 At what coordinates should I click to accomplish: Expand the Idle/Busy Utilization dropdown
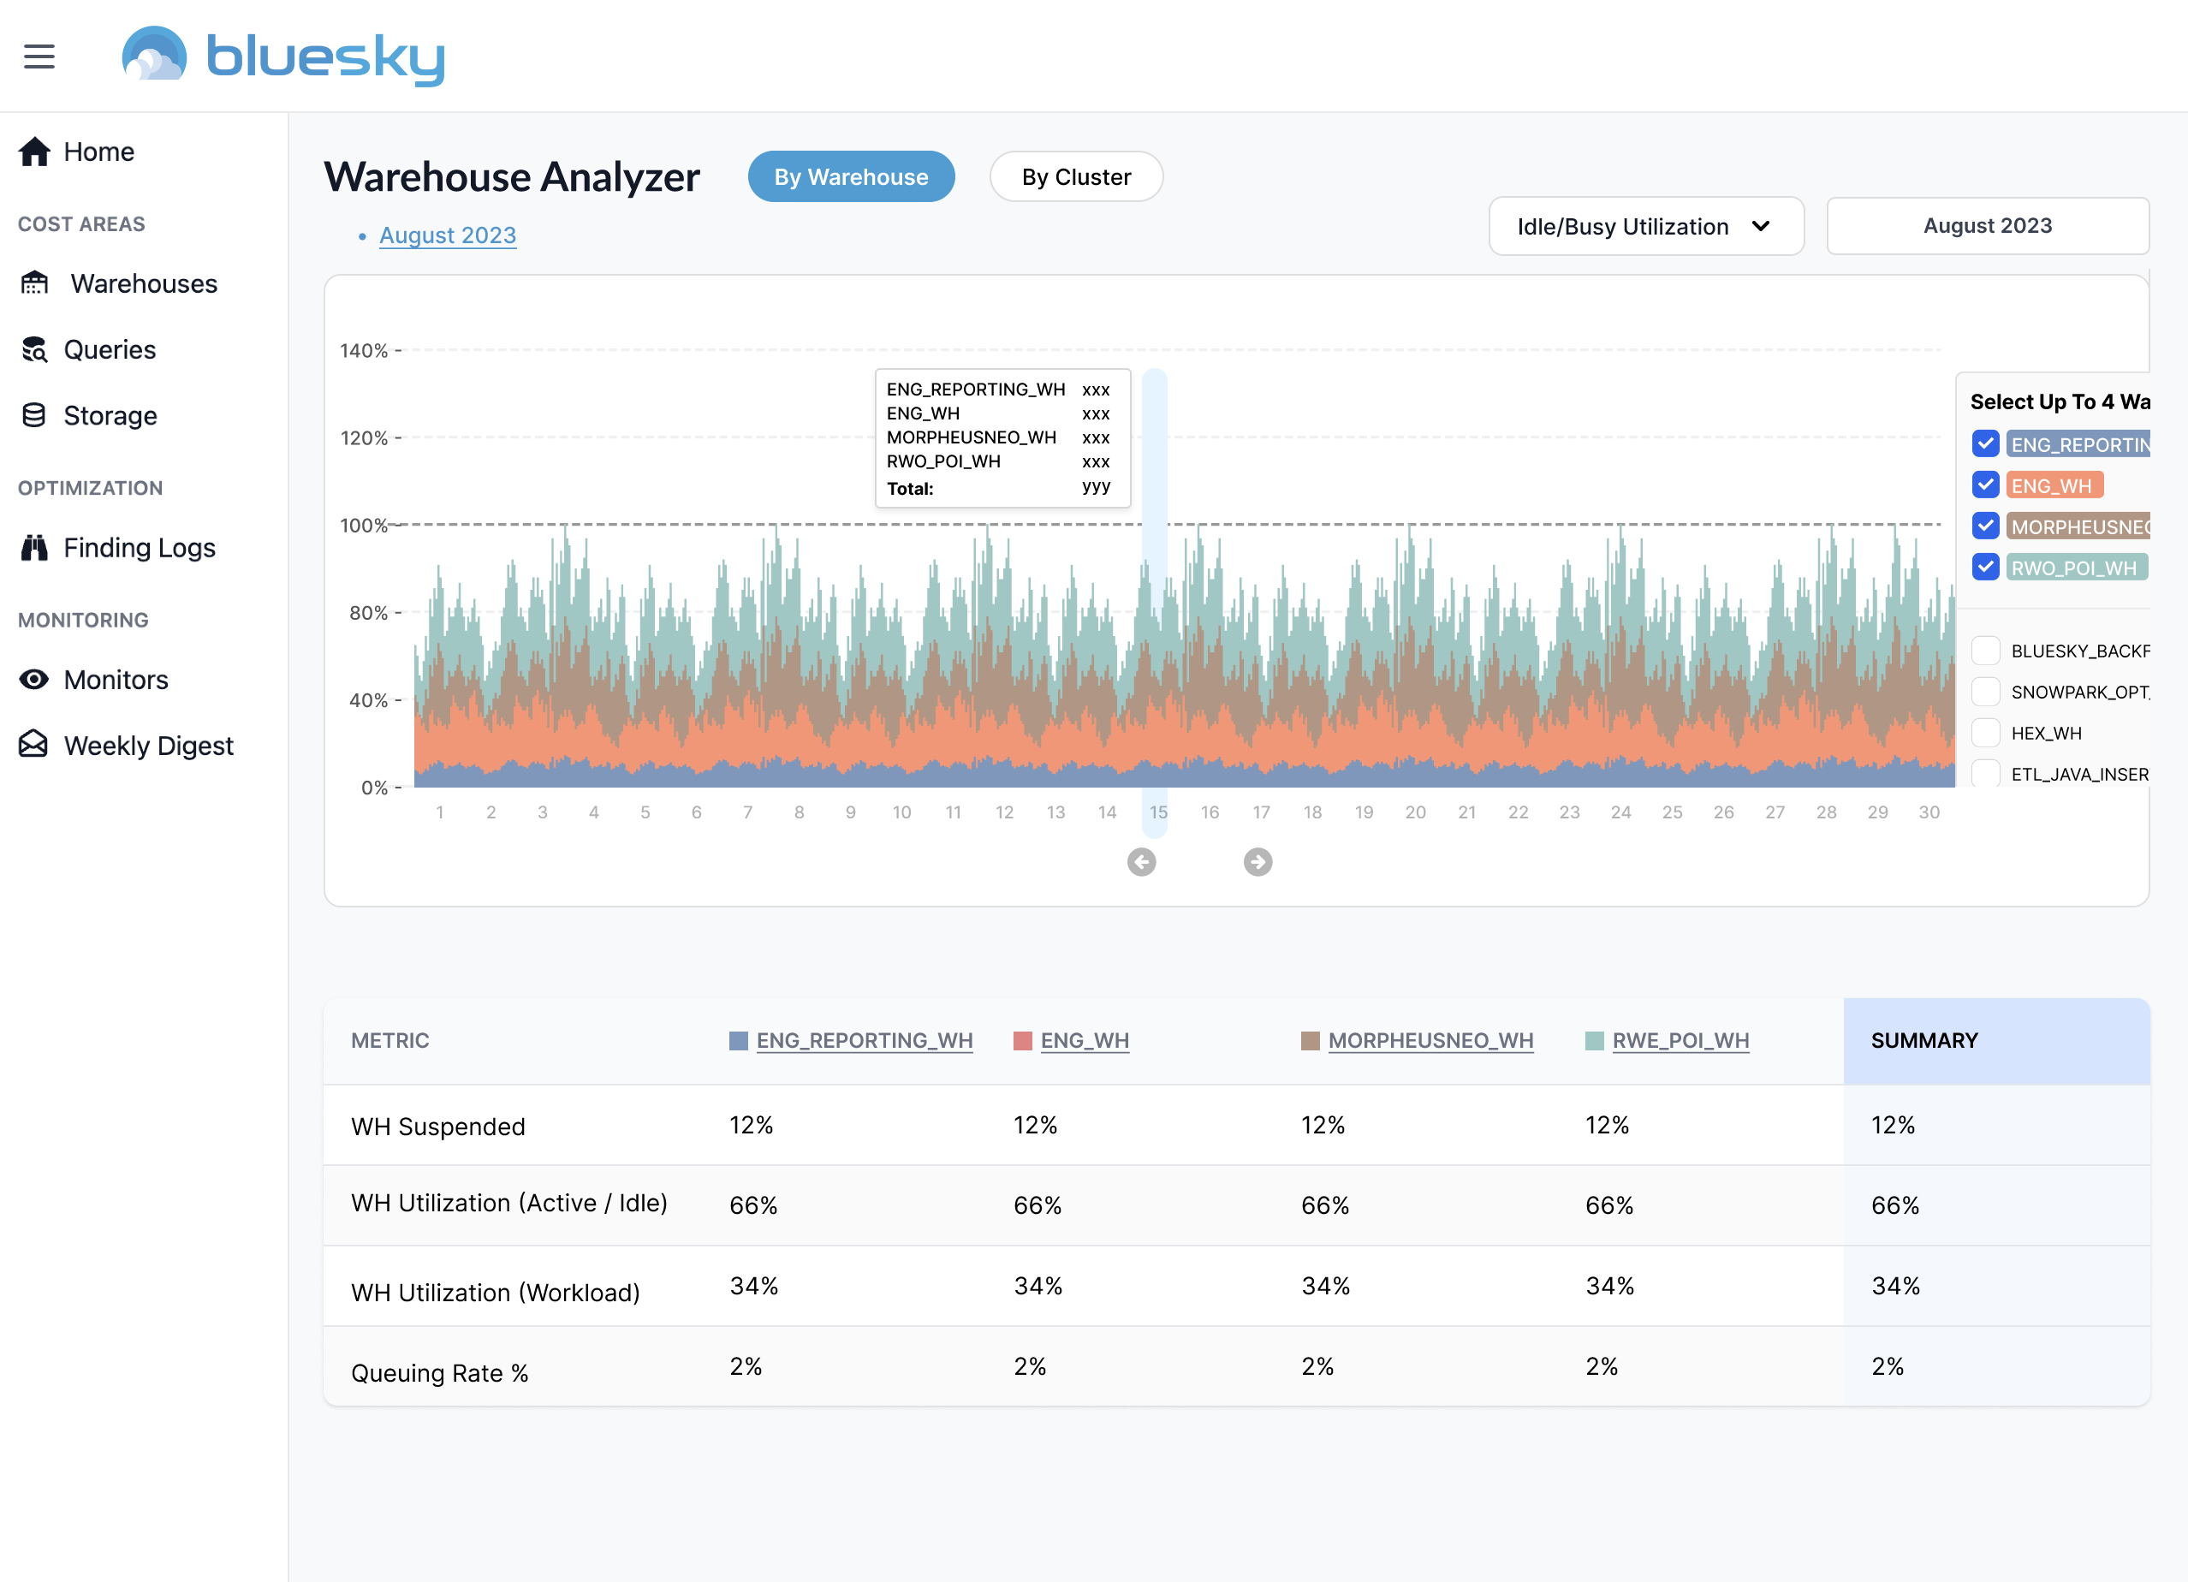[x=1646, y=227]
